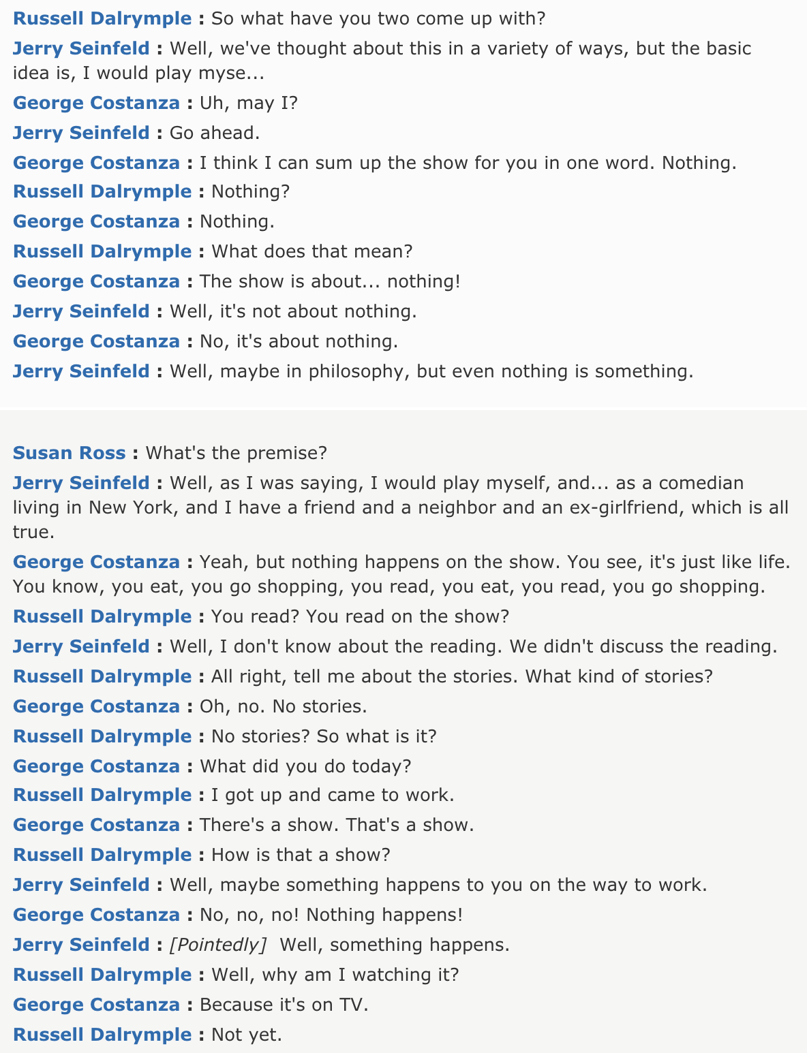Select Jerry Seinfeld beside "it's not about nothing"

click(81, 311)
